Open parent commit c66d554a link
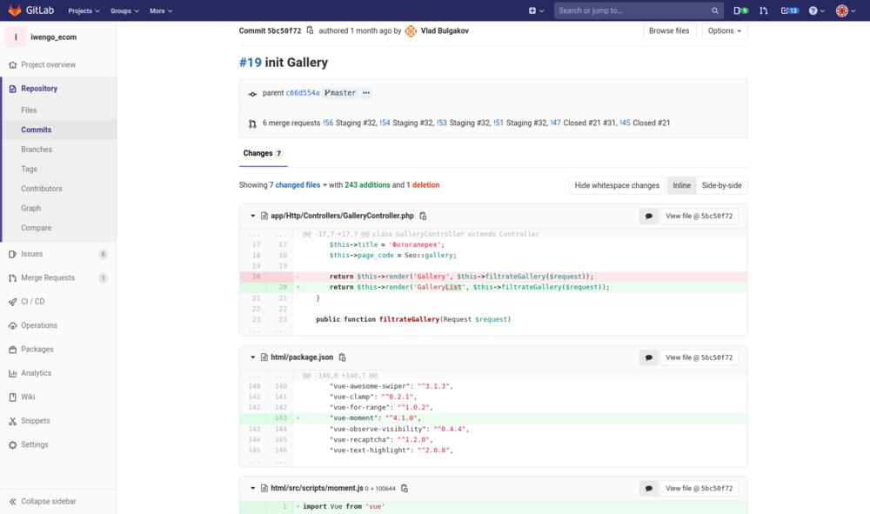This screenshot has width=870, height=514. click(x=303, y=93)
